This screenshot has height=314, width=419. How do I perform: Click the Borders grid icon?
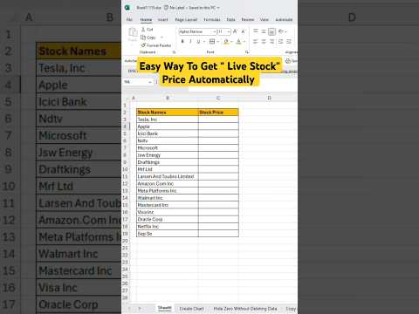212,42
